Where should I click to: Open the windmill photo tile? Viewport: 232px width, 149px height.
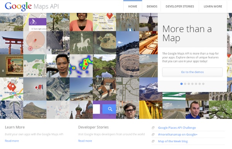pos(148,22)
